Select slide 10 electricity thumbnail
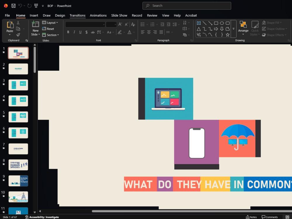 click(x=18, y=197)
